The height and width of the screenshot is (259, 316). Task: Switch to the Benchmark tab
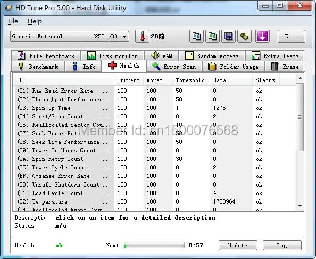[x=38, y=67]
